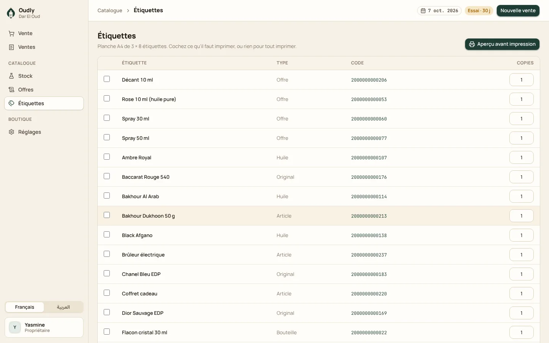Switch language to العربية

(x=63, y=307)
